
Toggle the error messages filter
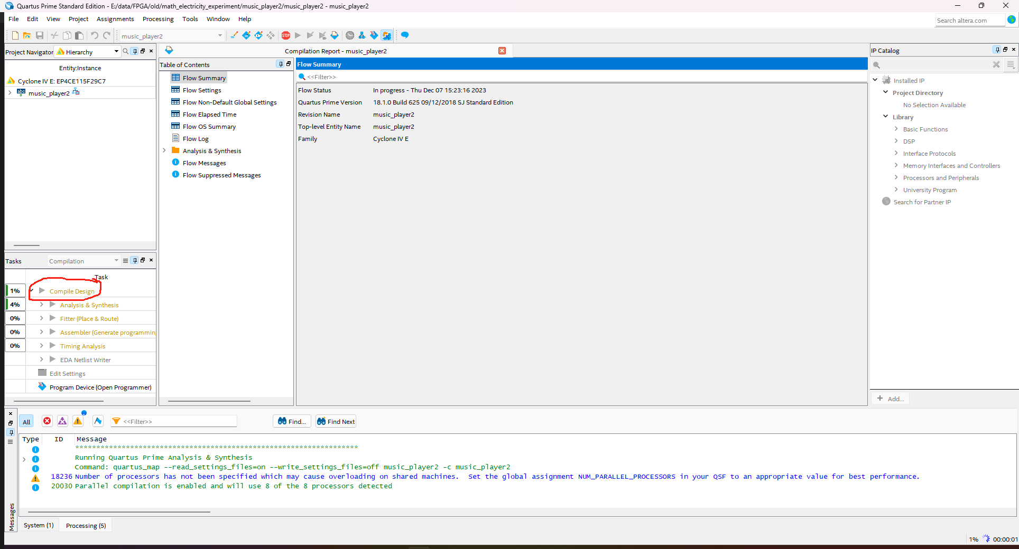47,421
